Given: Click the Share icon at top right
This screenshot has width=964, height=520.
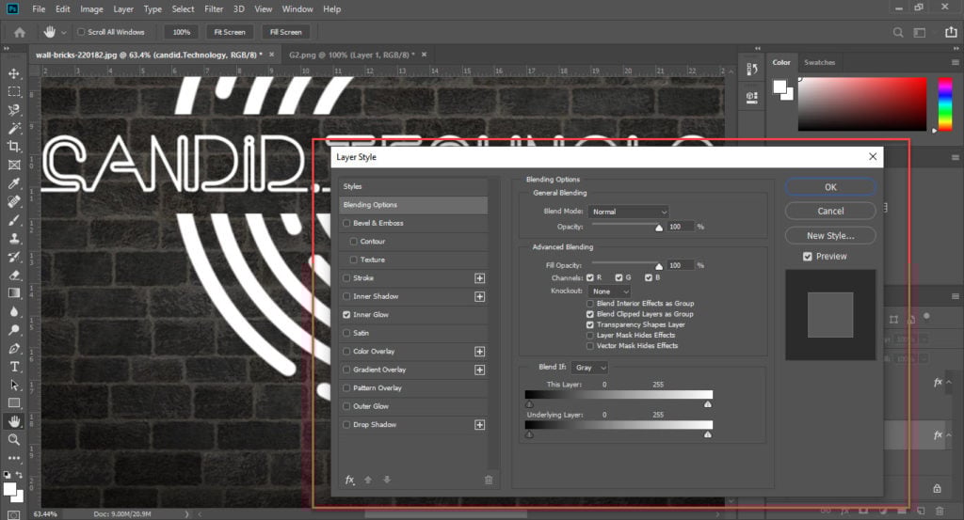Looking at the screenshot, I should click(951, 32).
